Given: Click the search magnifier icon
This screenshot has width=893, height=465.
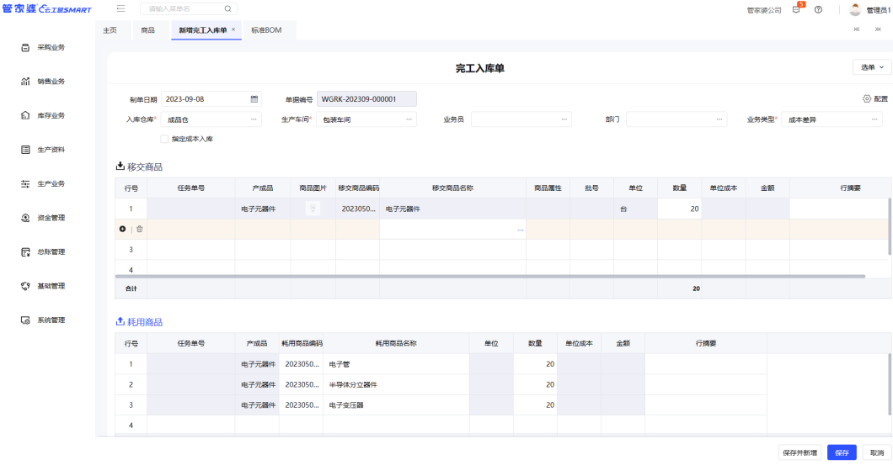Looking at the screenshot, I should (x=227, y=8).
